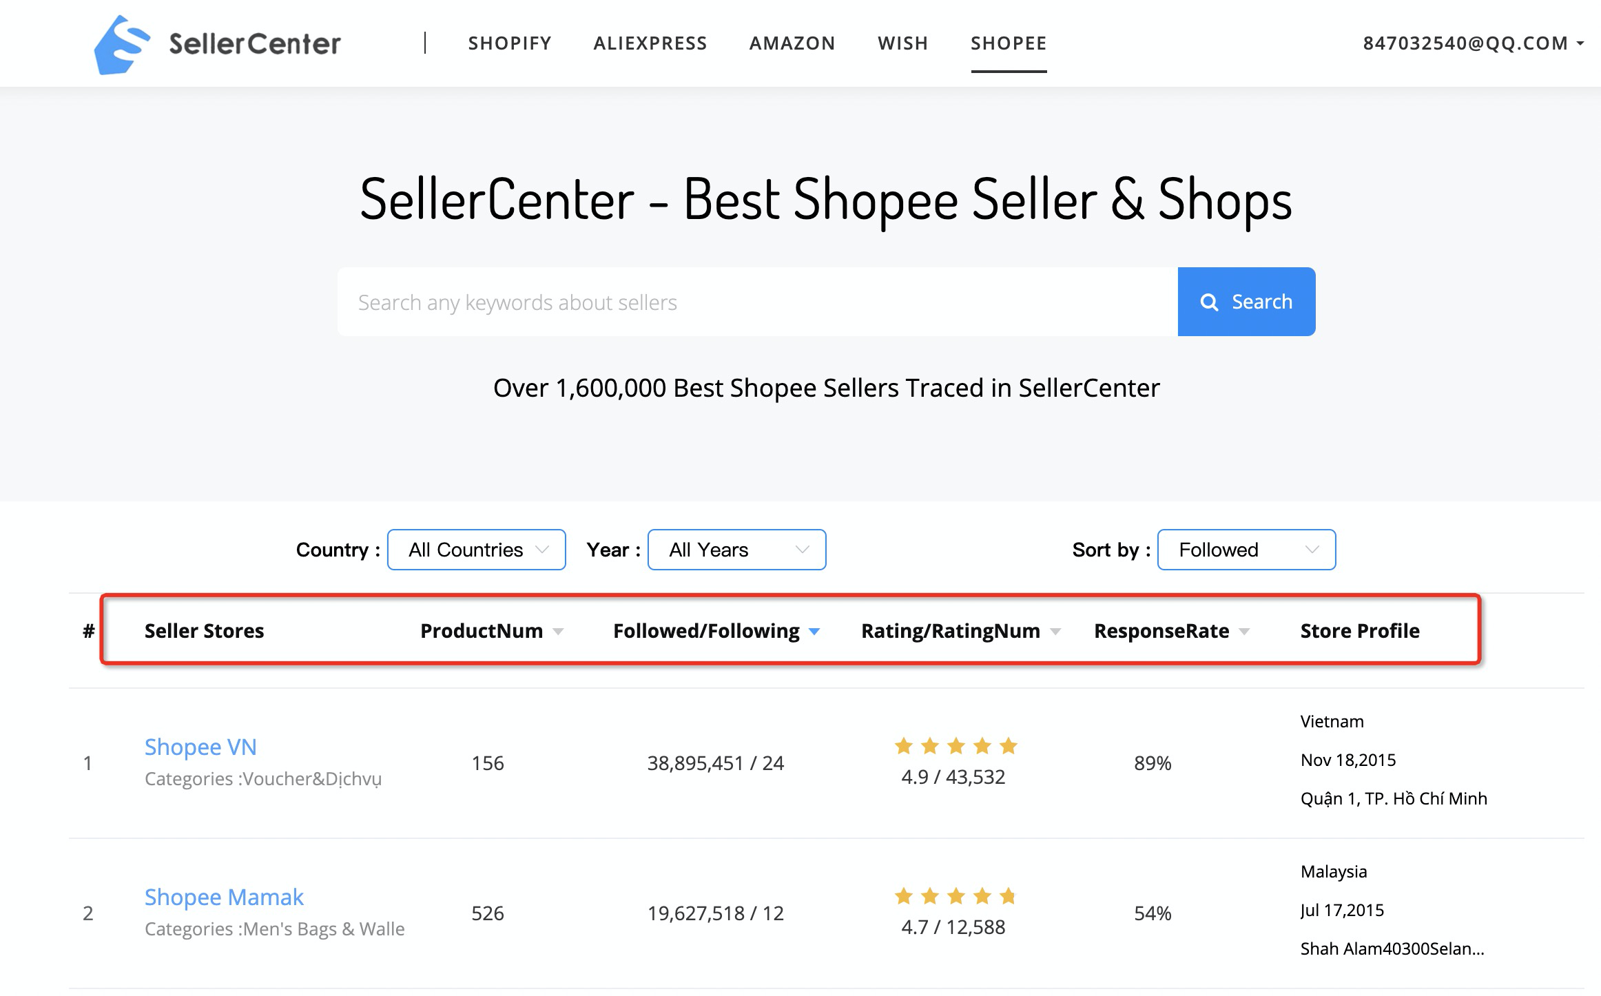This screenshot has height=996, width=1601.
Task: Open the Shopee Mamak store link
Action: click(224, 897)
